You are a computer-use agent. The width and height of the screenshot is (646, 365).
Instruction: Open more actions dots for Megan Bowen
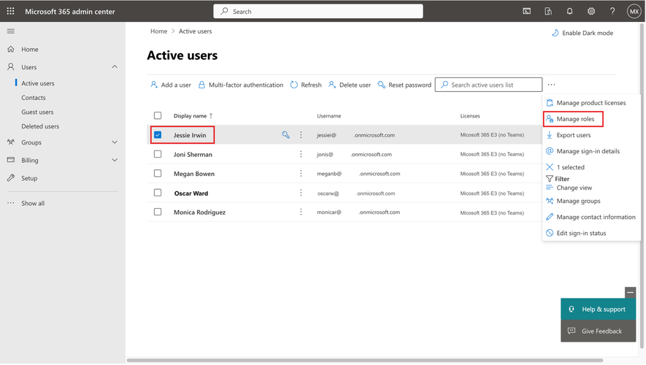tap(301, 174)
